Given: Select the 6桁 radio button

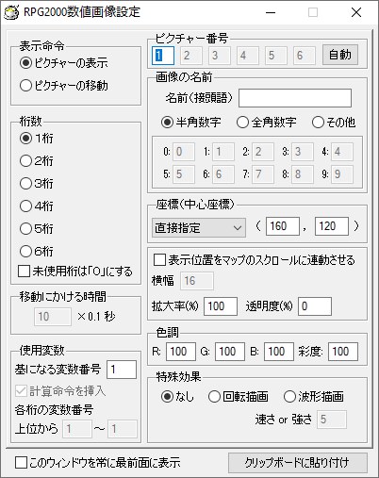Looking at the screenshot, I should coord(37,252).
